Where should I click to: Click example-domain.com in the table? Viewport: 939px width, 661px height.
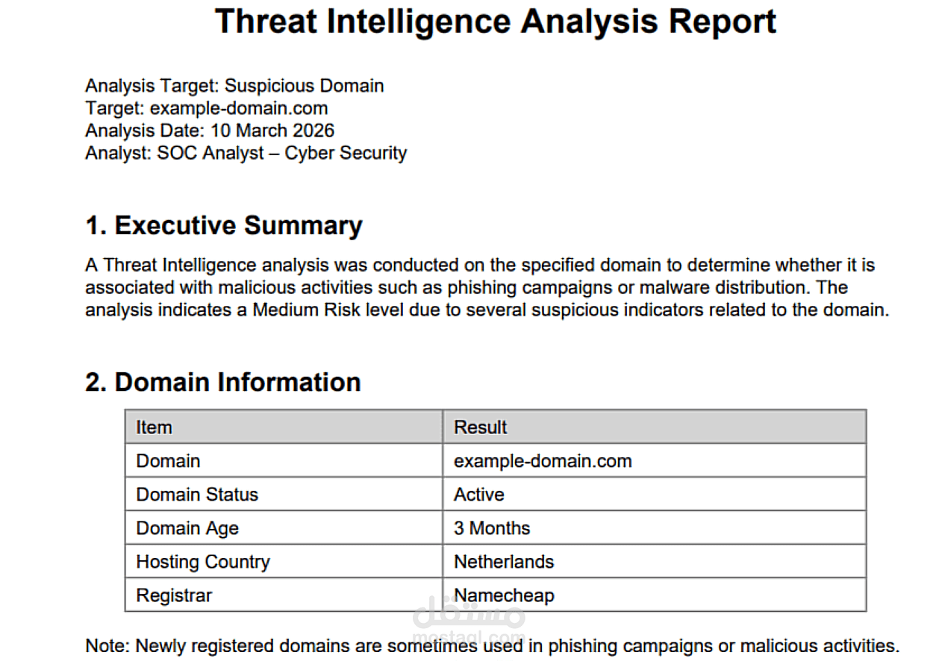pyautogui.click(x=543, y=461)
